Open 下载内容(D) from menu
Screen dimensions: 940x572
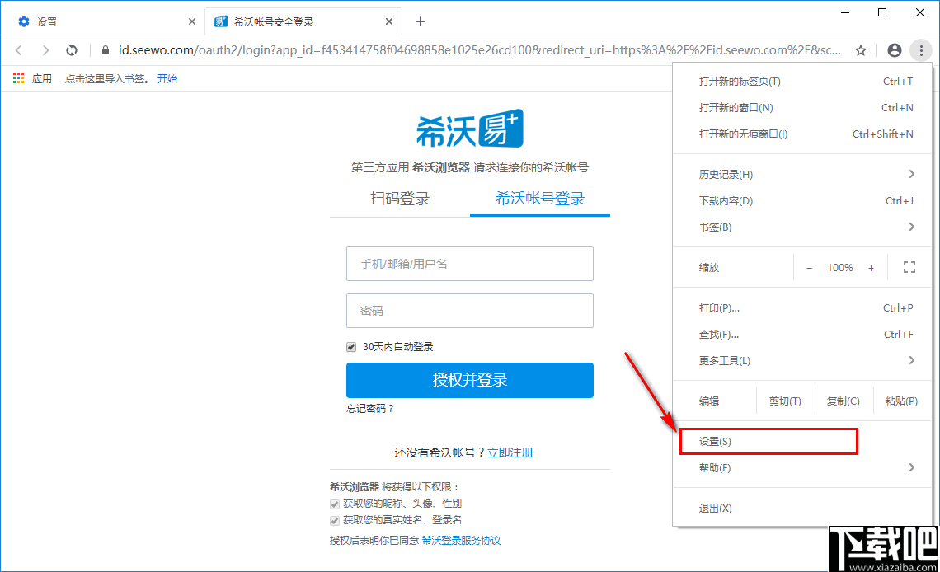point(803,200)
